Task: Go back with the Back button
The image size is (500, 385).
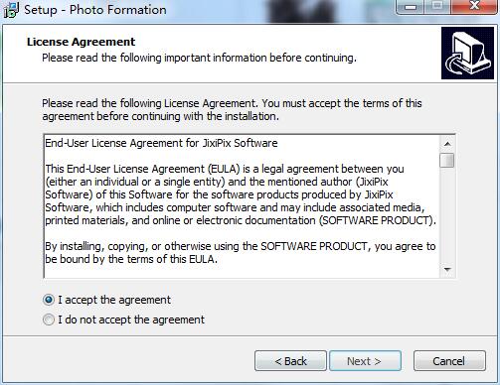Action: 290,361
